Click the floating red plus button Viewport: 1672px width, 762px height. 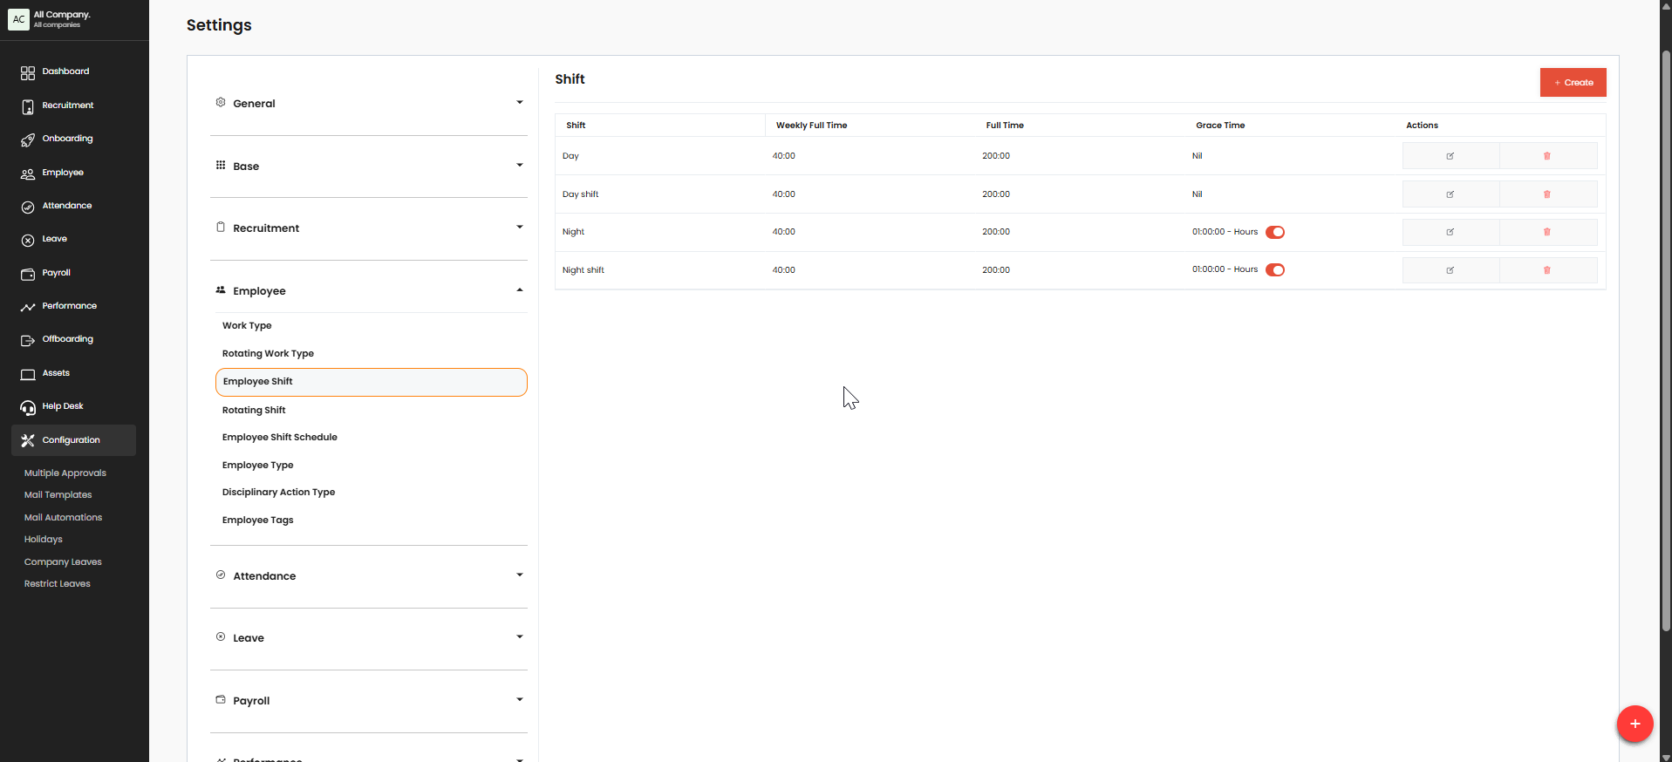click(x=1634, y=724)
